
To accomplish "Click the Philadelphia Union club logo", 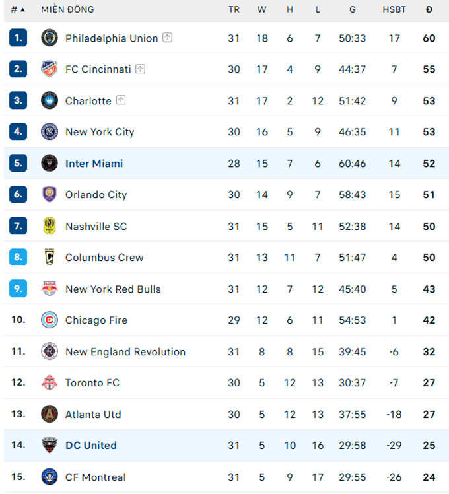I will (50, 38).
